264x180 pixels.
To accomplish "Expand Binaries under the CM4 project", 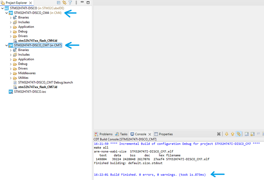I will [x=11, y=17].
